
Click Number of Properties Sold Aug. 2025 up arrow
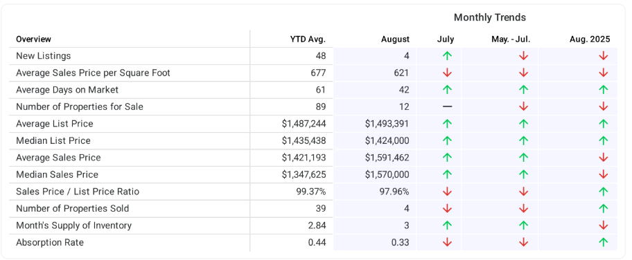[x=603, y=208]
